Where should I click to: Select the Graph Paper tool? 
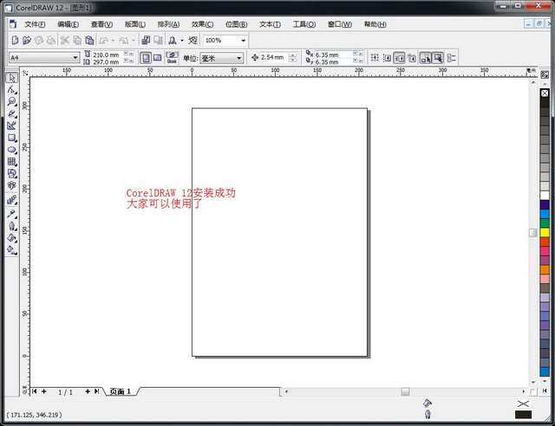pyautogui.click(x=12, y=162)
